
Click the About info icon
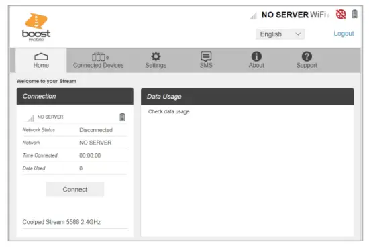coord(256,56)
